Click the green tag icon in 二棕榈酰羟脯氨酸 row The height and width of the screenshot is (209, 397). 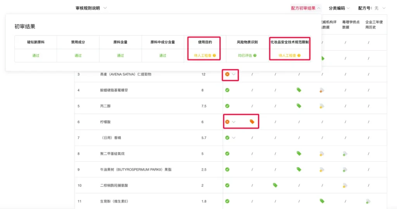pos(275,185)
